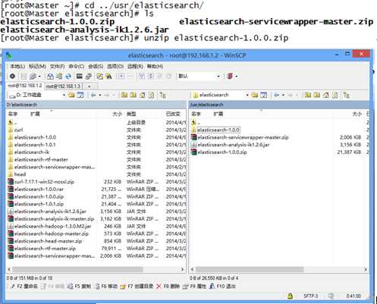Click the remote panel directory tree icon
The height and width of the screenshot is (304, 377).
click(347, 95)
